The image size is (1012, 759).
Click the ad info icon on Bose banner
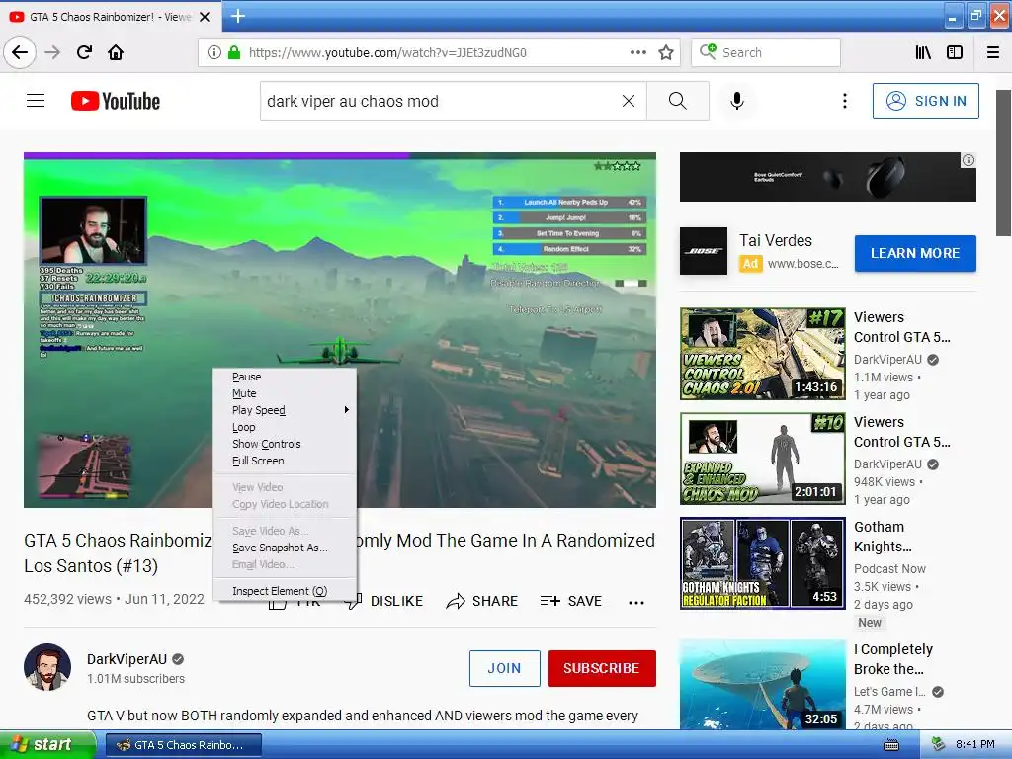pyautogui.click(x=969, y=160)
